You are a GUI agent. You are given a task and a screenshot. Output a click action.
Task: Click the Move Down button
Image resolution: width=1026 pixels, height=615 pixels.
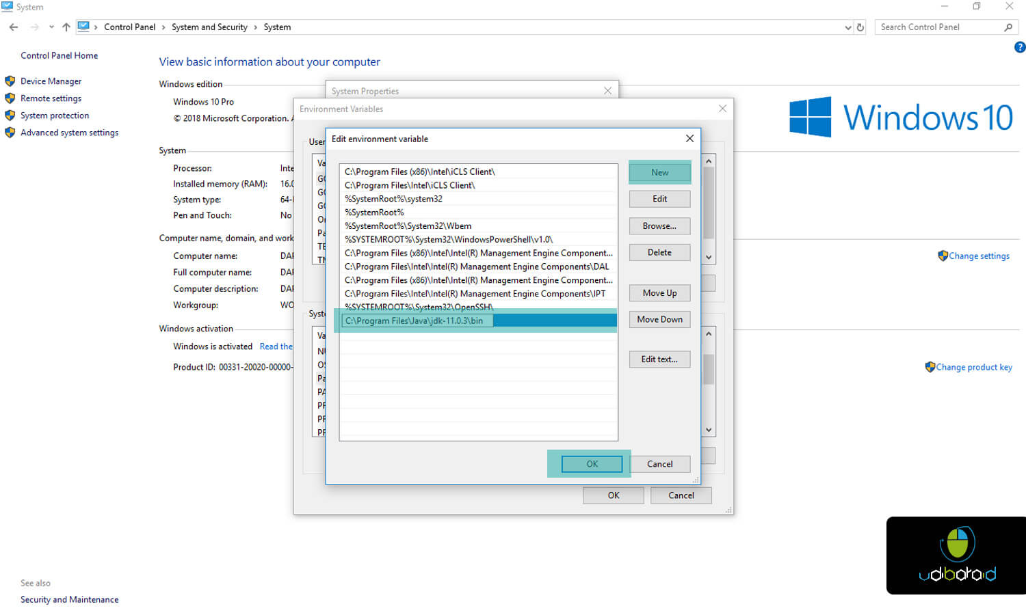[x=659, y=320]
